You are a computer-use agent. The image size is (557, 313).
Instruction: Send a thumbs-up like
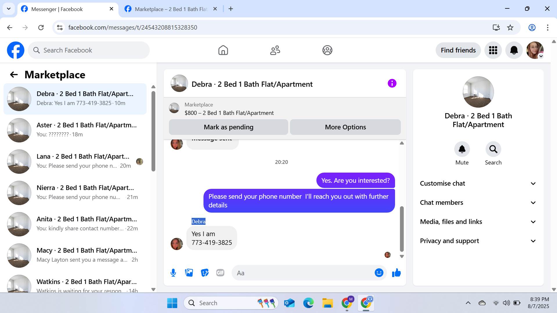pos(396,273)
